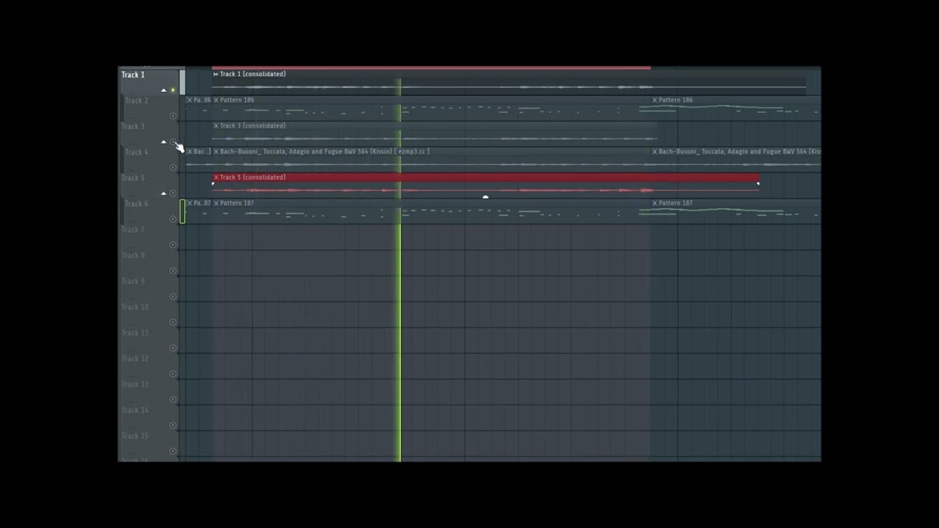The image size is (939, 528).
Task: Mute Track 1 using its green LED
Action: click(x=173, y=90)
